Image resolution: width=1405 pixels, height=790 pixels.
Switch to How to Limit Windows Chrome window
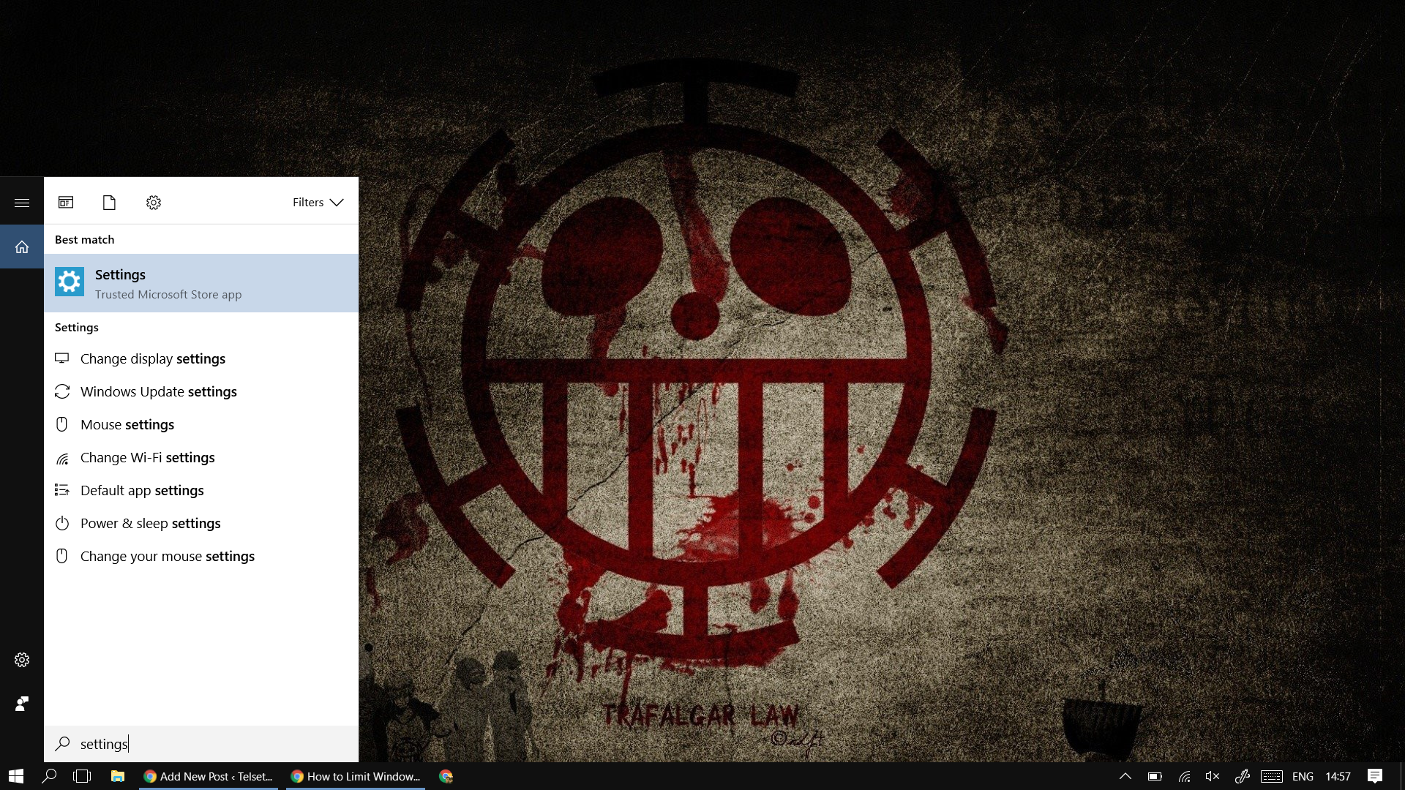click(356, 776)
